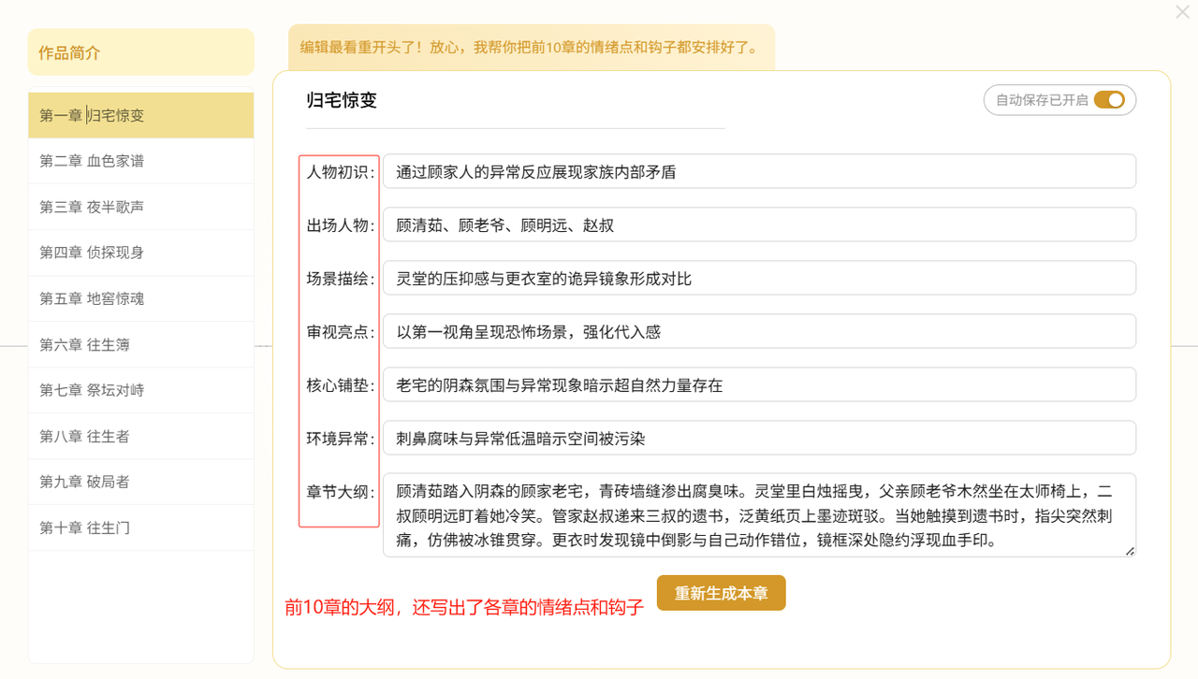The width and height of the screenshot is (1198, 679).
Task: Click the 人物初识 label
Action: pyautogui.click(x=341, y=172)
